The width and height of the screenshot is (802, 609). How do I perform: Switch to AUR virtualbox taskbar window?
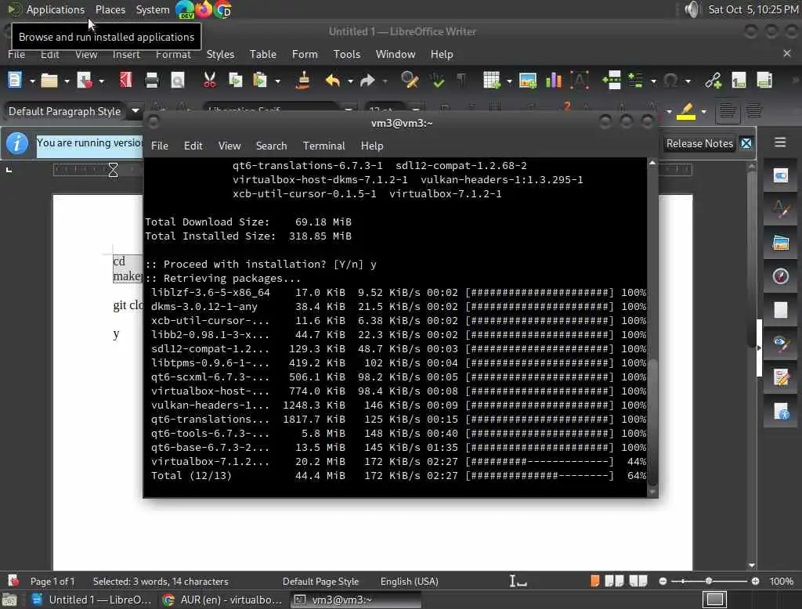(222, 600)
